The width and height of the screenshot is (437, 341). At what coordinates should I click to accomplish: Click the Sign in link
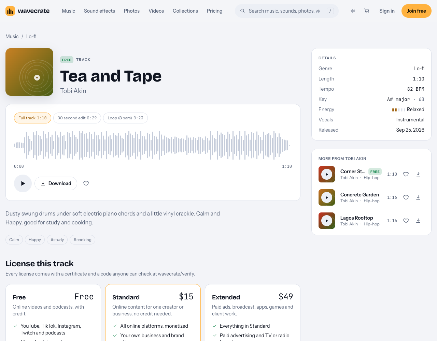(x=387, y=11)
